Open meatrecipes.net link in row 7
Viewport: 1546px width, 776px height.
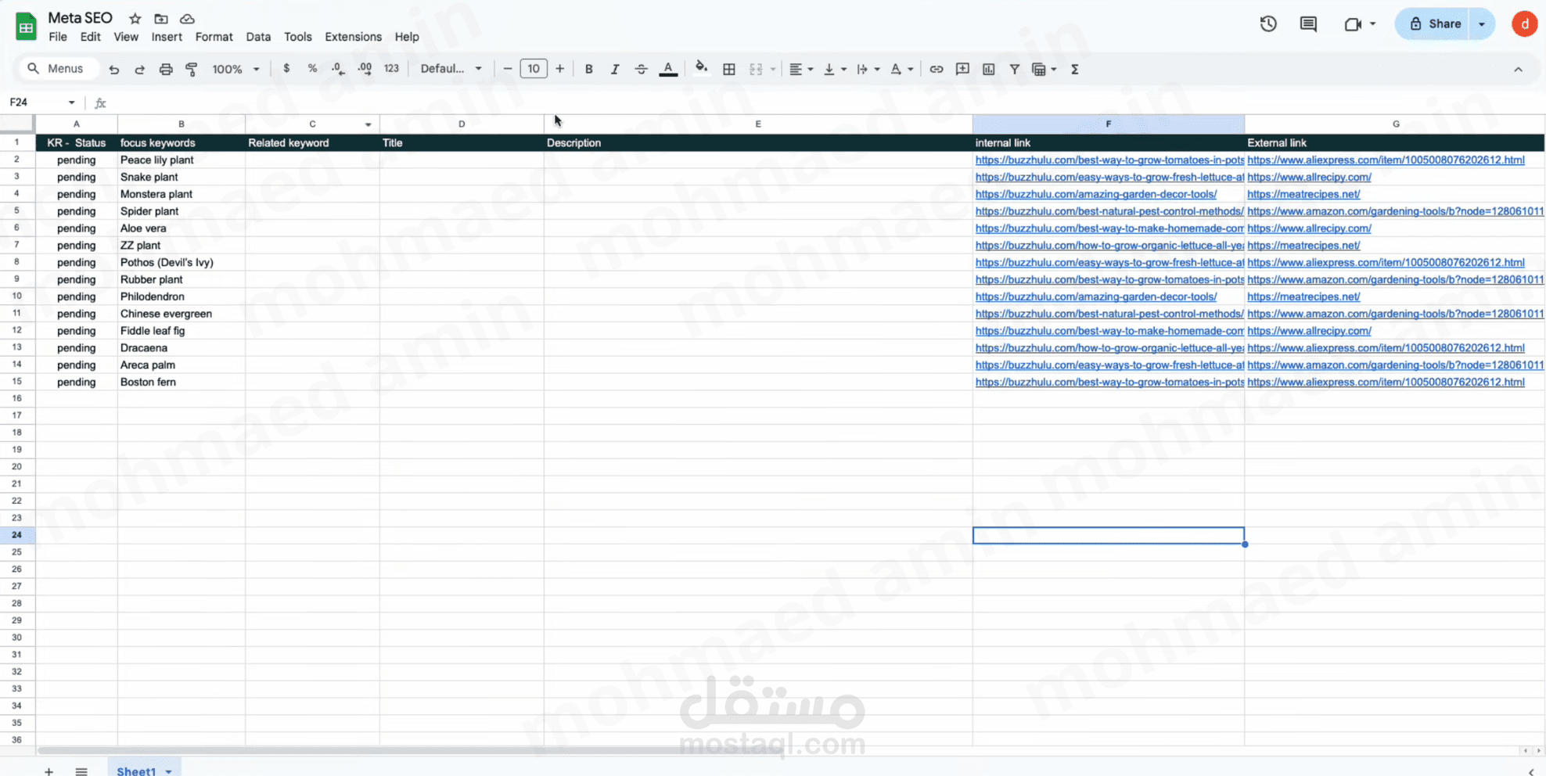coord(1303,246)
